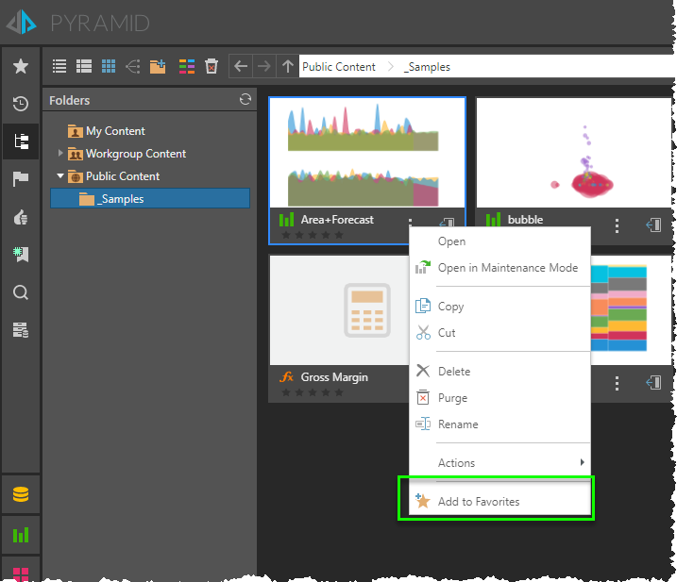The image size is (677, 582).
Task: Click Public Content in the breadcrumb
Action: (x=338, y=67)
